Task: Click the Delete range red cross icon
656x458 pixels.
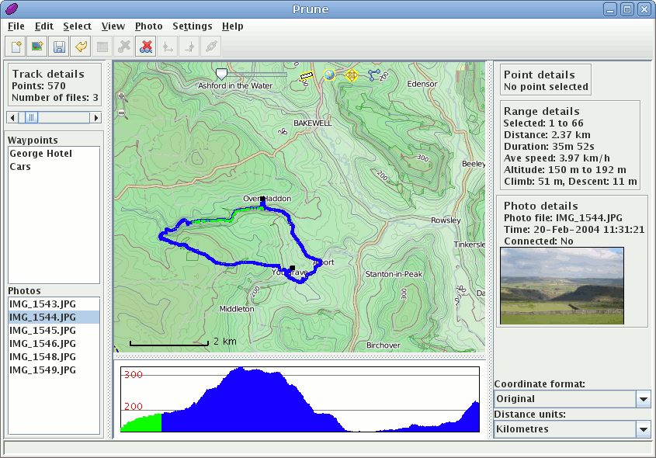Action: click(145, 47)
